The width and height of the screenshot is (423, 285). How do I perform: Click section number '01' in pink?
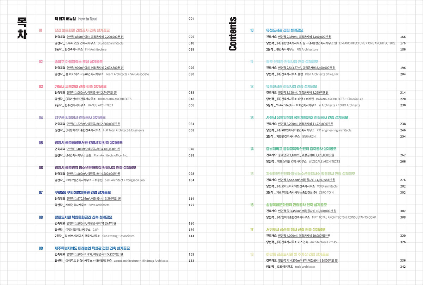pos(41,30)
